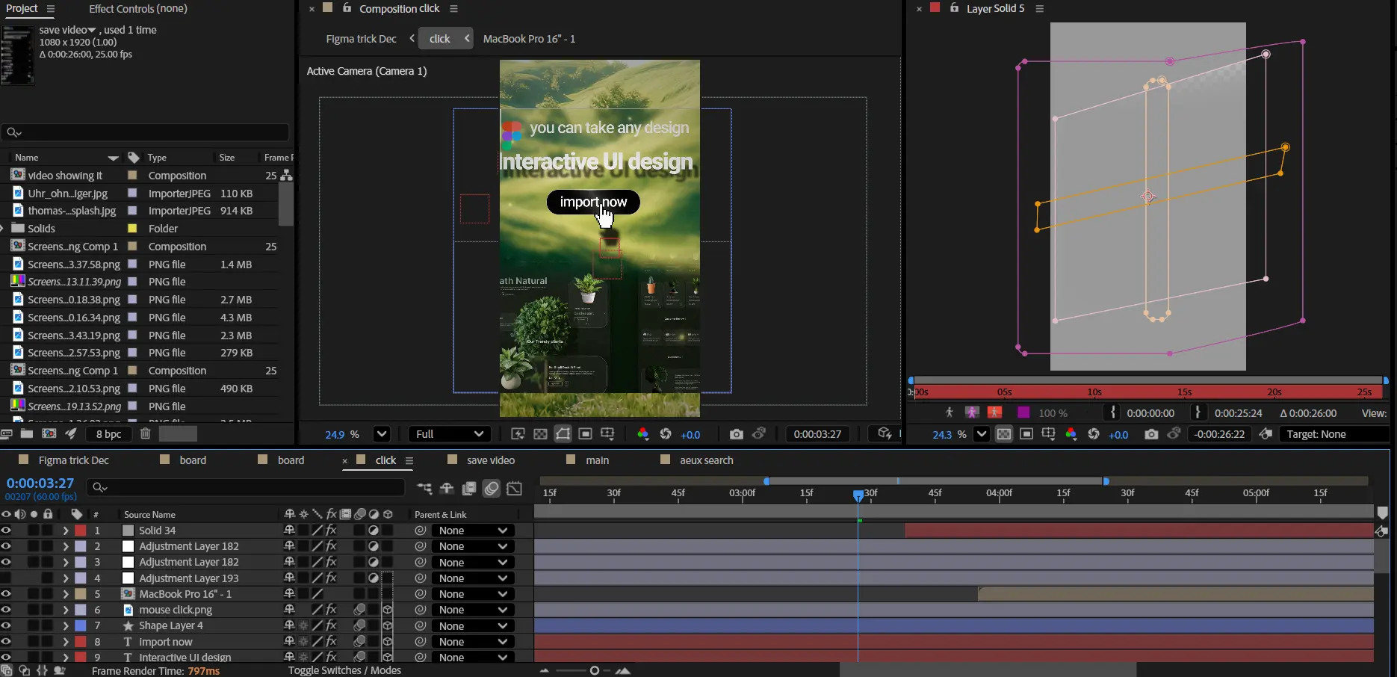
Task: Click the 8 bpc color depth button
Action: 109,434
